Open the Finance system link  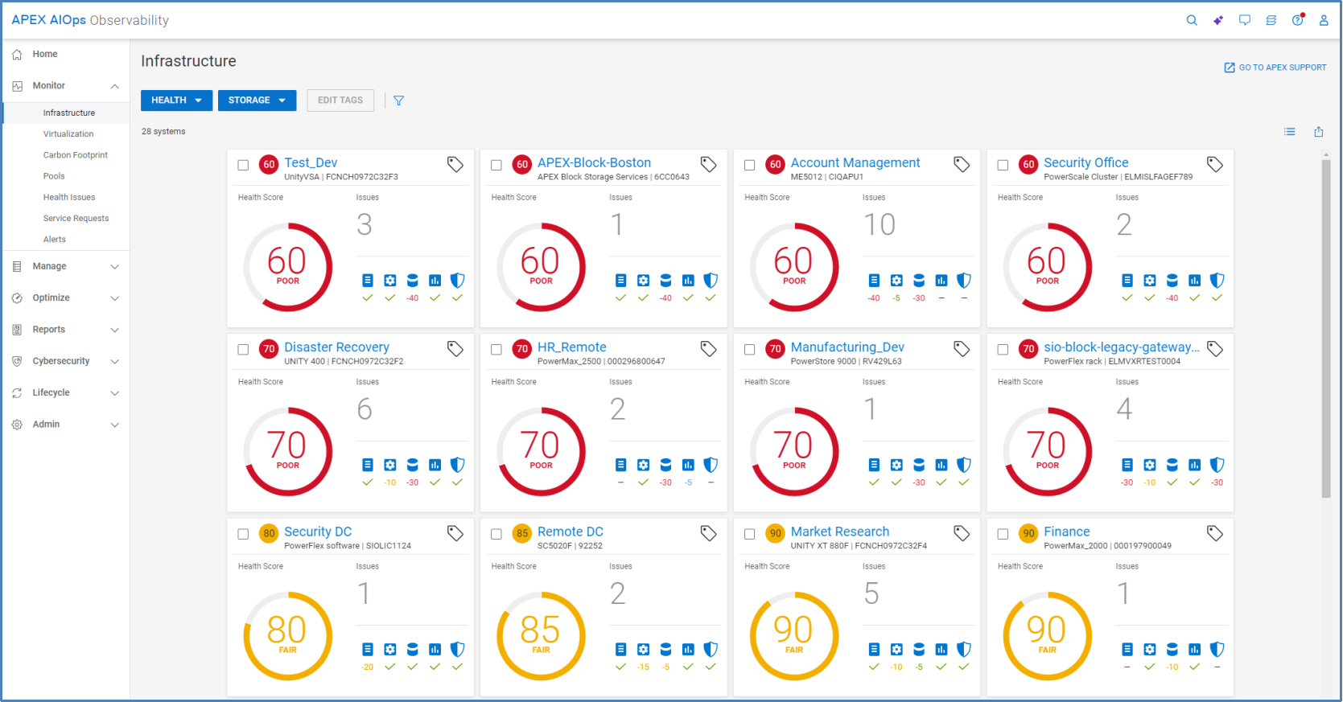1067,532
